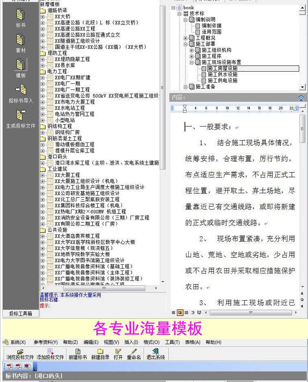This screenshot has height=382, width=308.
Task: Click the 新建标书 toolbar button
Action: tap(78, 354)
